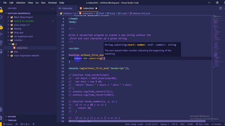
Task: Open the Help menu
Action: point(62,3)
